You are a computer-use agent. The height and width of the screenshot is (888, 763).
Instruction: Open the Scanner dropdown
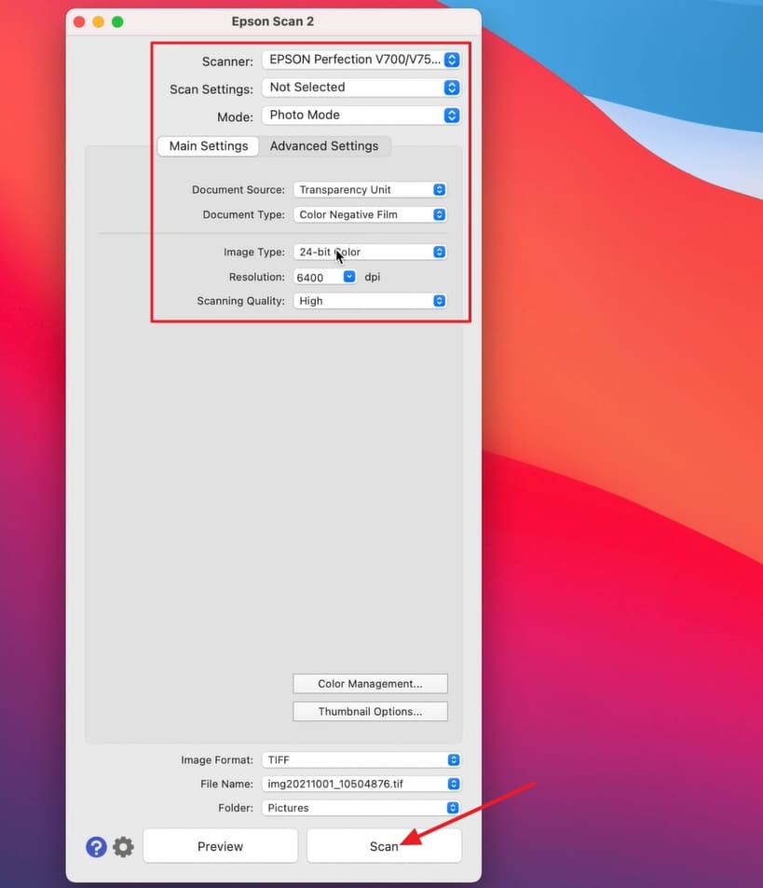pos(361,60)
